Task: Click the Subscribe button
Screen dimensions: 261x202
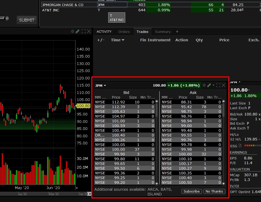Action: [x=192, y=191]
